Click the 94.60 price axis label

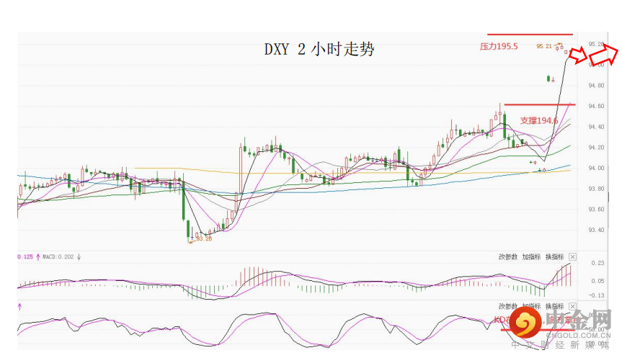(596, 107)
